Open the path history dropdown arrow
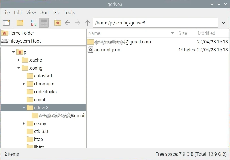 [223, 23]
